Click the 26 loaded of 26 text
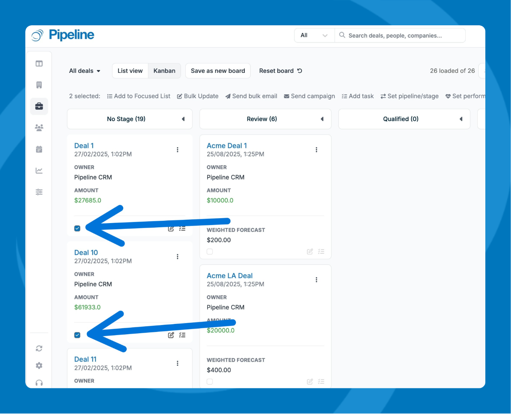Viewport: 511px width, 414px height. 452,71
